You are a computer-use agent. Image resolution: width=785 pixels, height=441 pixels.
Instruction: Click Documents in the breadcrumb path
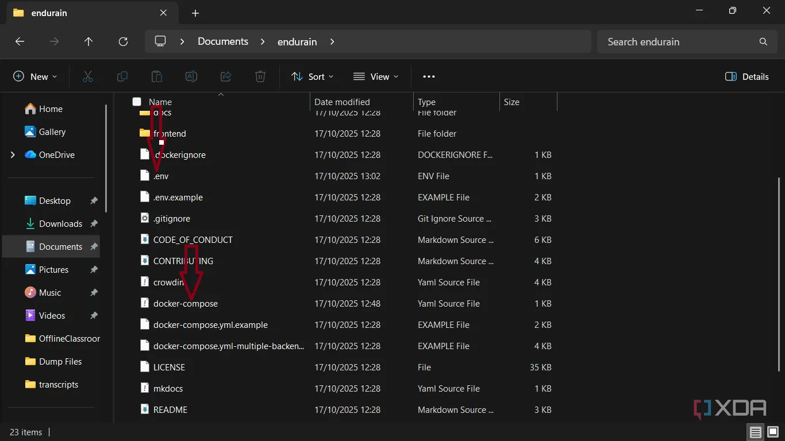tap(223, 41)
